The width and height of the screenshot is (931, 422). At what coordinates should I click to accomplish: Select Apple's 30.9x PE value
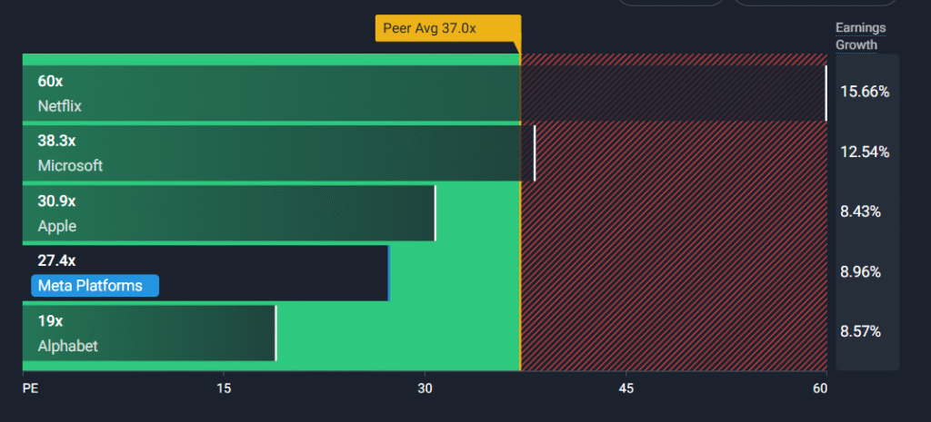(x=56, y=201)
